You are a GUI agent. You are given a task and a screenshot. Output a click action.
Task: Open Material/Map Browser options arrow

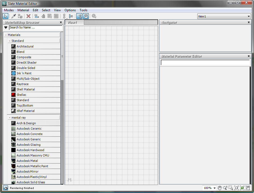6,27
